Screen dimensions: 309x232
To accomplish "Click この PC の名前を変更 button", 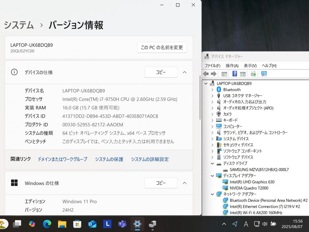I will point(162,48).
